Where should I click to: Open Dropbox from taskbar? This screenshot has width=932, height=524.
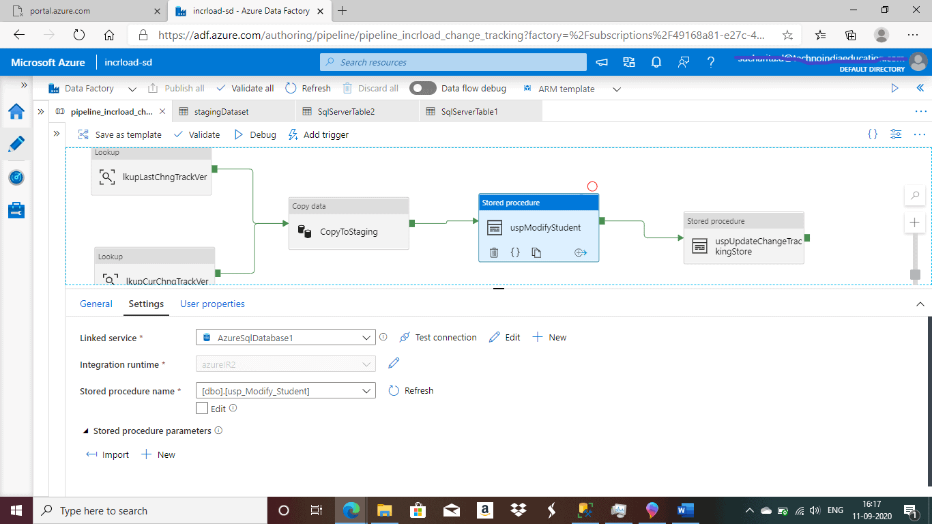519,510
